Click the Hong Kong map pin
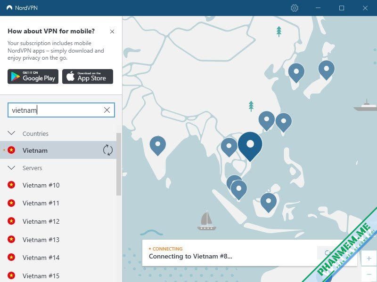The image size is (377, 282). click(267, 121)
